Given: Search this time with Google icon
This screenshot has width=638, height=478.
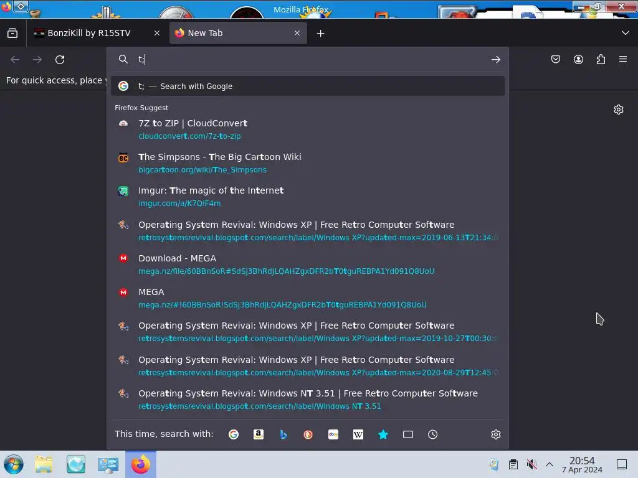Looking at the screenshot, I should (234, 434).
